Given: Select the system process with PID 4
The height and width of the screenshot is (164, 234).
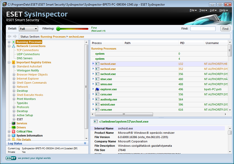Looking at the screenshot, I should coord(159,59).
